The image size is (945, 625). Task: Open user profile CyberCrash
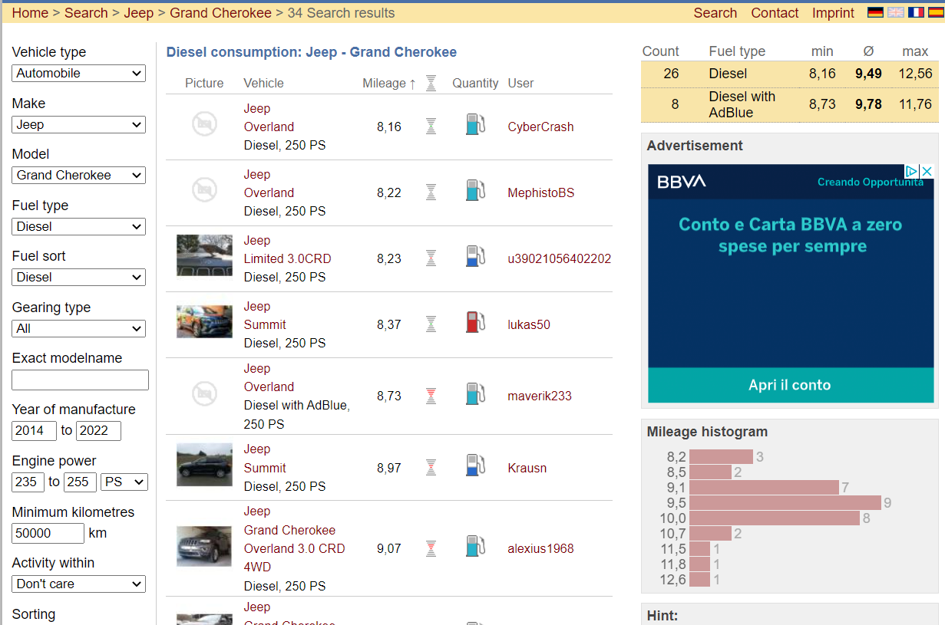pyautogui.click(x=540, y=127)
